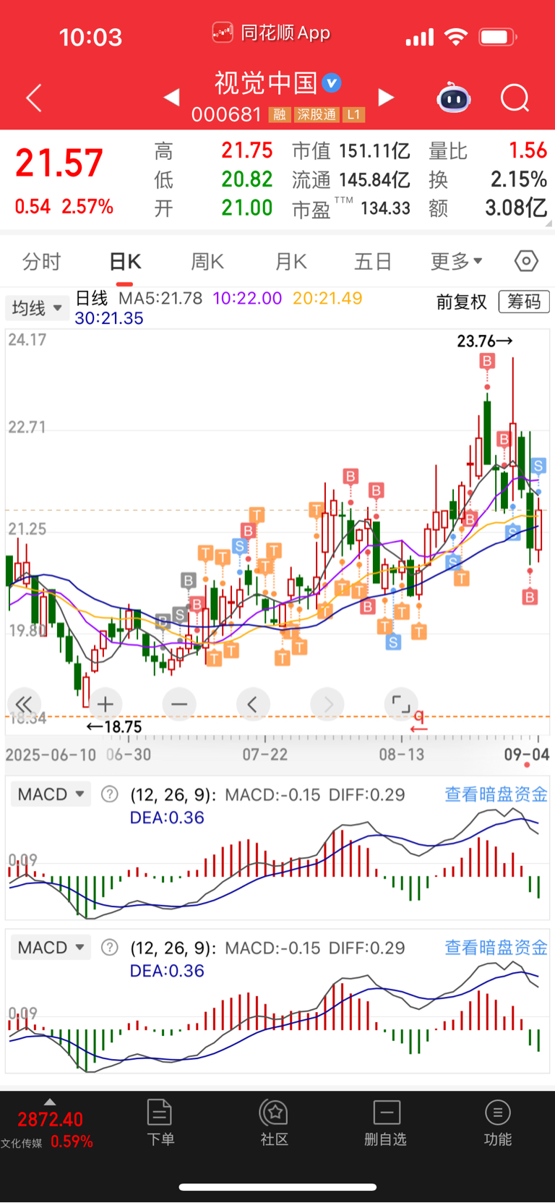Switch to the 分时 tab
Screen dimensions: 555x1203
tap(41, 261)
